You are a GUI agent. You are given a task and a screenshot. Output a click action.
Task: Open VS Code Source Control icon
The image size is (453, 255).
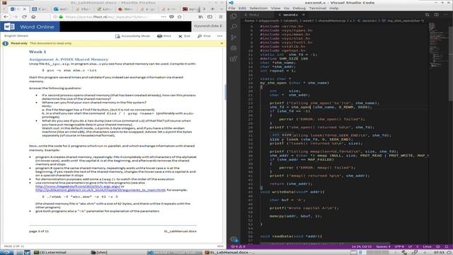click(x=234, y=38)
